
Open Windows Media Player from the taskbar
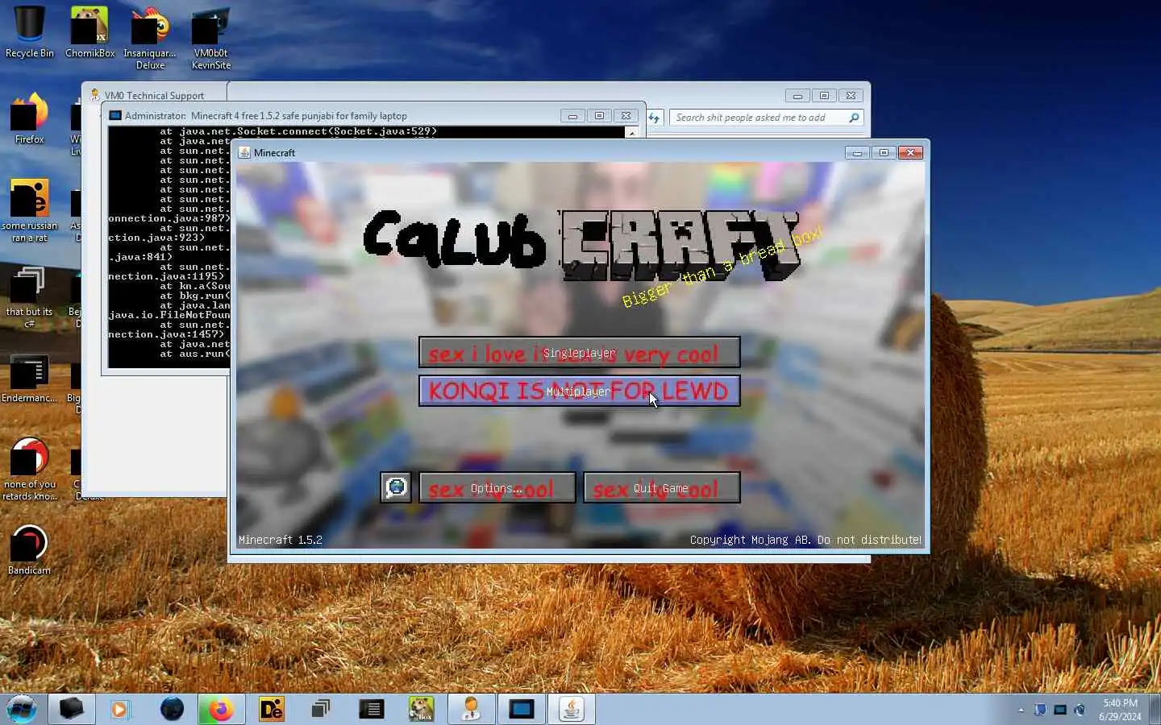[120, 709]
